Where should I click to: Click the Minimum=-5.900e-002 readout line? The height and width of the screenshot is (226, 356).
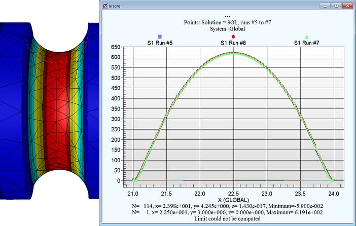click(234, 206)
